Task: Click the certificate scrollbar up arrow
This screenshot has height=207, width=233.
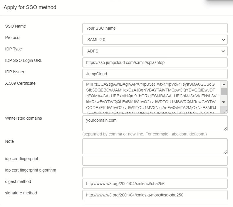Action: [x=224, y=84]
